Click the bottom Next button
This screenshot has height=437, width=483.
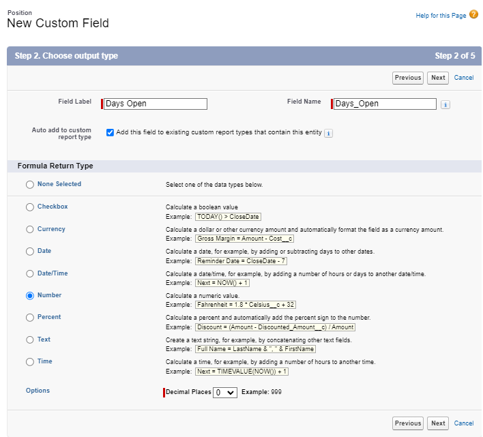(x=438, y=423)
